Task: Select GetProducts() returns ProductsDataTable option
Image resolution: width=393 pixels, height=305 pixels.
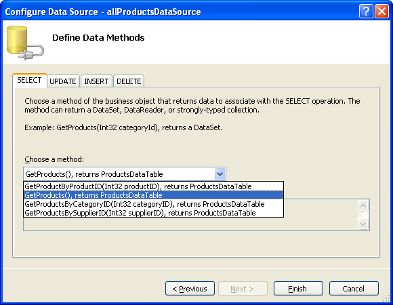Action: 153,195
